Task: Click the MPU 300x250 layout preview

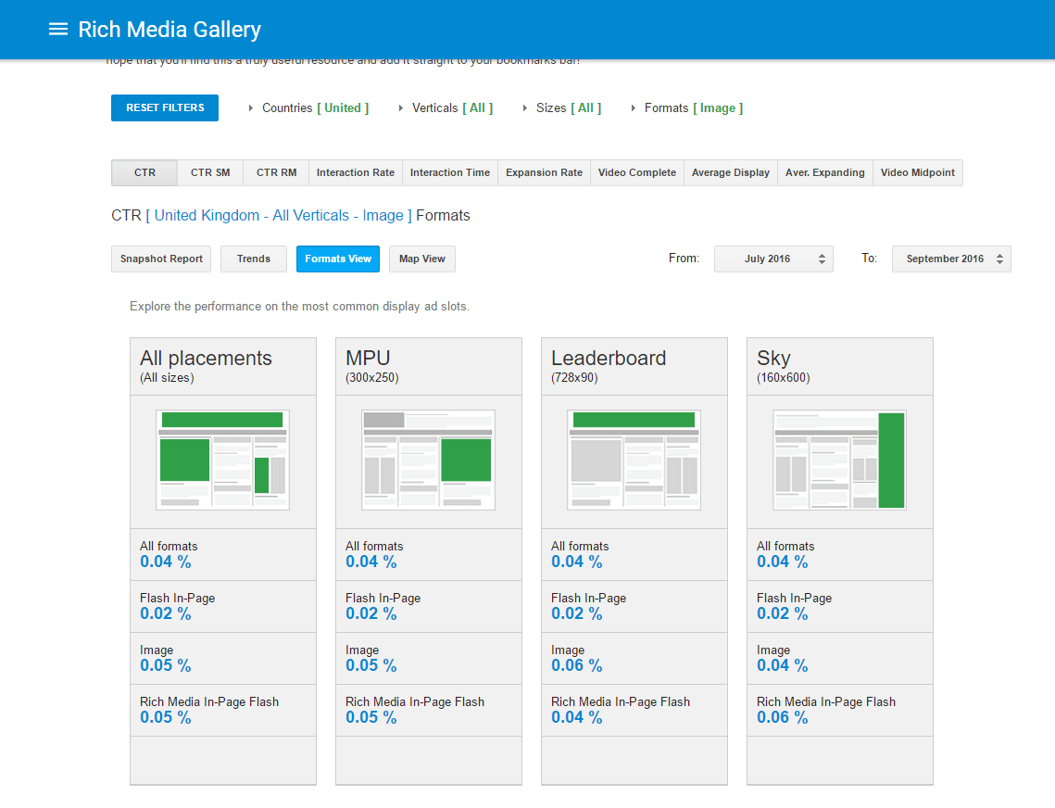Action: click(x=428, y=459)
